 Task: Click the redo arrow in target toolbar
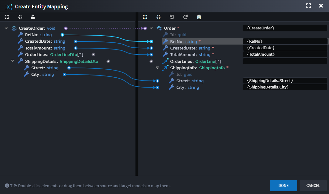186,17
